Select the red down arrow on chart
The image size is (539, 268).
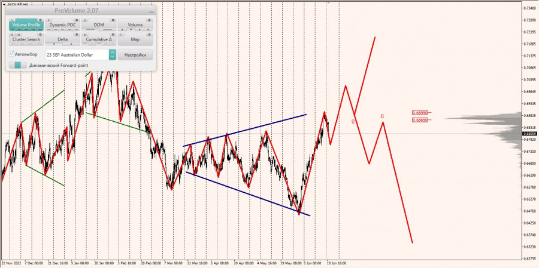[x=382, y=116]
